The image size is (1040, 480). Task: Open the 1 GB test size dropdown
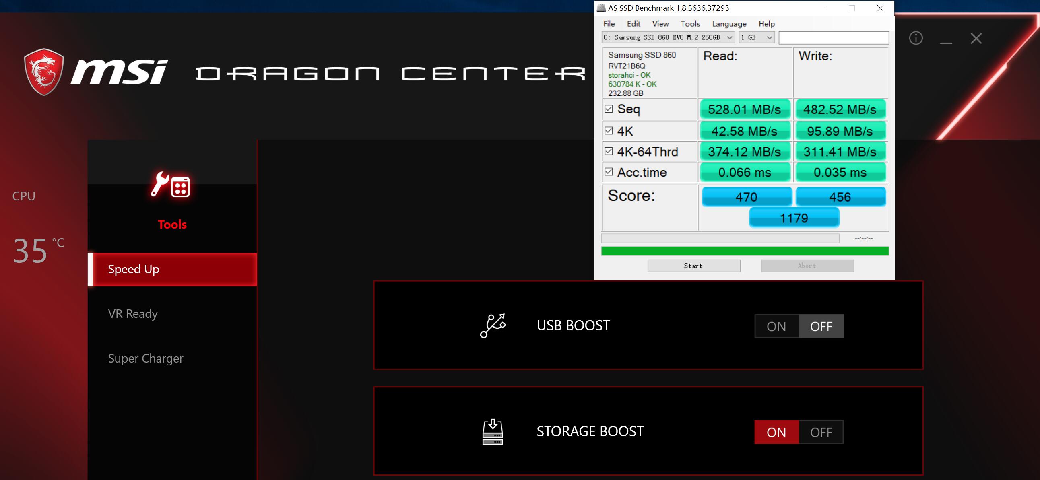point(769,37)
